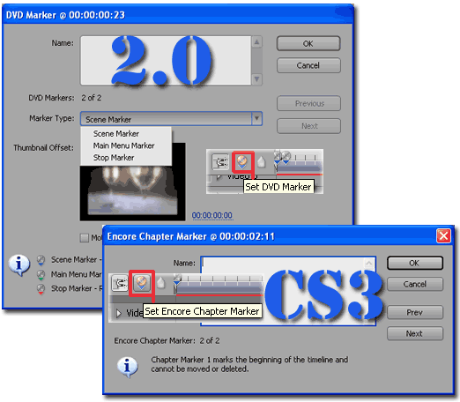The image size is (460, 402).
Task: Click the red Stop Marker legend icon
Action: tap(41, 289)
